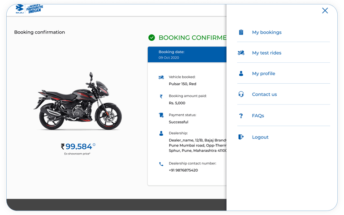Image resolution: width=344 pixels, height=215 pixels.
Task: Click the Ex-showroom price caption
Action: tap(77, 154)
